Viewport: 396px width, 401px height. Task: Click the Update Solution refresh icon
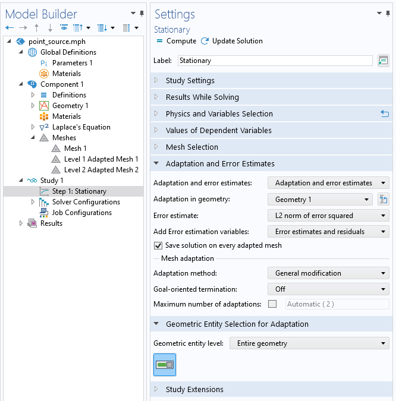[x=205, y=42]
